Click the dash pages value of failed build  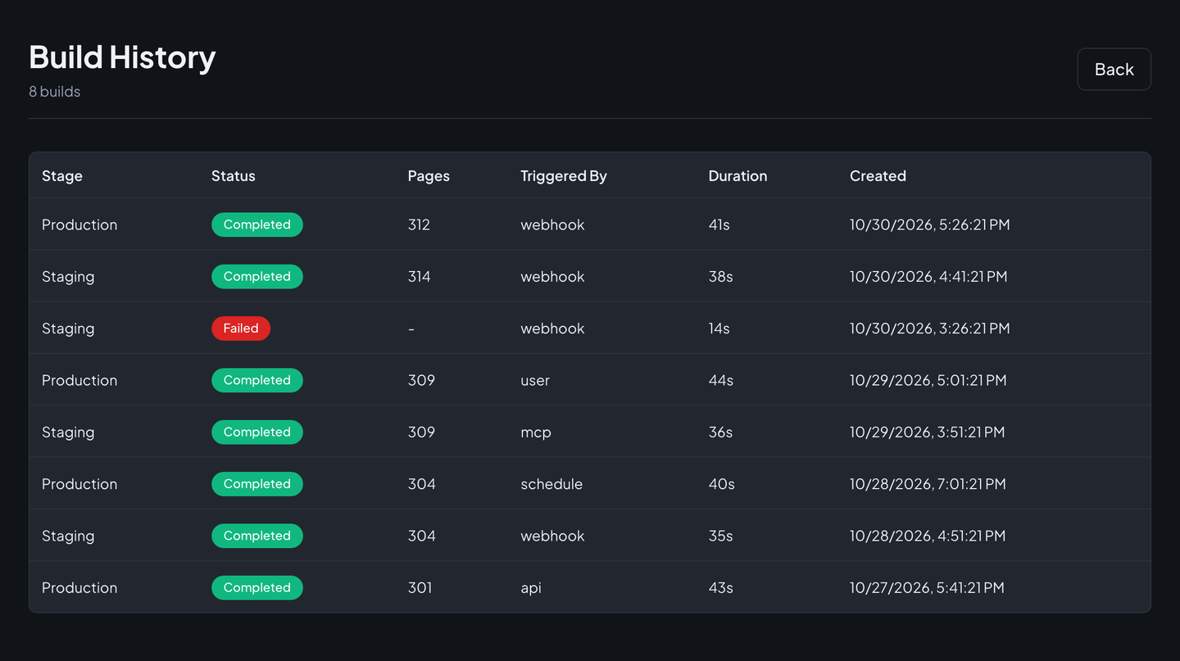(411, 328)
